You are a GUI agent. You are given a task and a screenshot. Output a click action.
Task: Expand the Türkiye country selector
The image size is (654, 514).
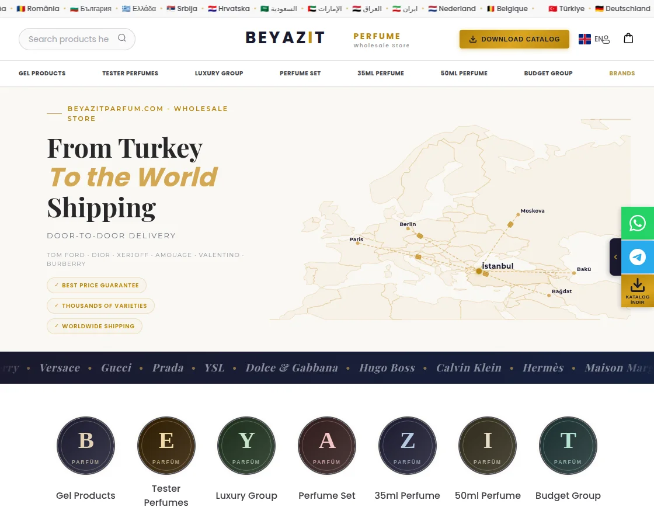tap(566, 9)
